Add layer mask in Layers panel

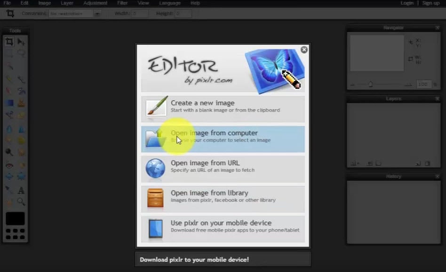(369, 163)
